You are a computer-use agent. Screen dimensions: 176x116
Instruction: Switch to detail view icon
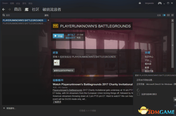164,15
